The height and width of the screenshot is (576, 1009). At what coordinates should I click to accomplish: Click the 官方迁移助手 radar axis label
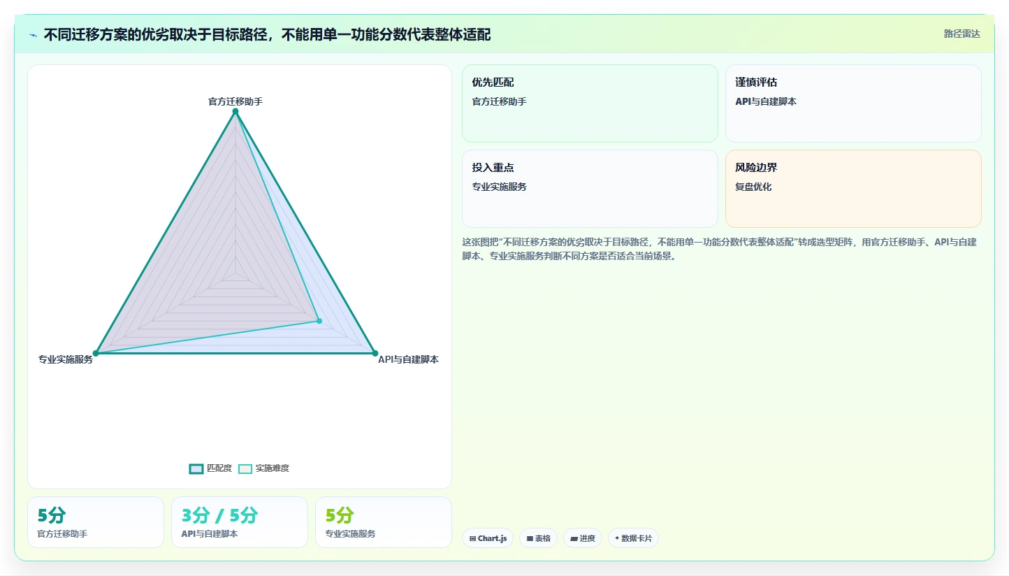tap(235, 101)
